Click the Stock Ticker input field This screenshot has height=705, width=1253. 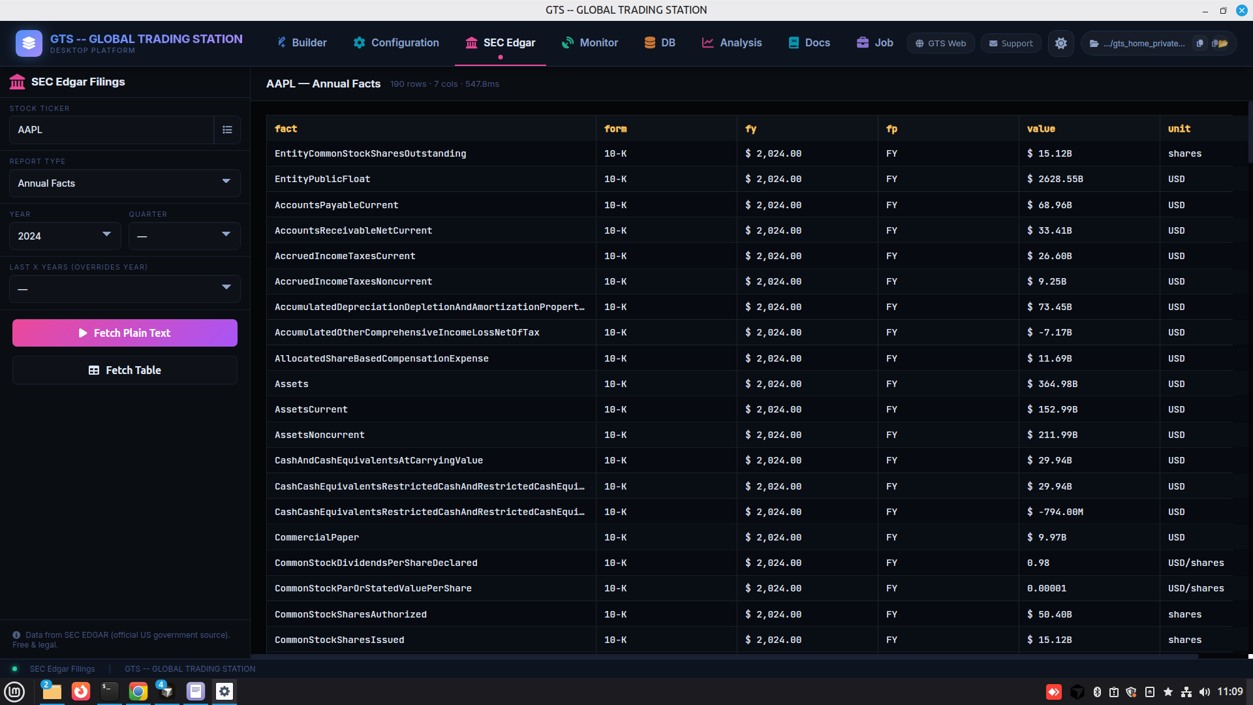tap(112, 130)
